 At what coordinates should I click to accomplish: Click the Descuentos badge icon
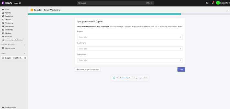(3, 26)
